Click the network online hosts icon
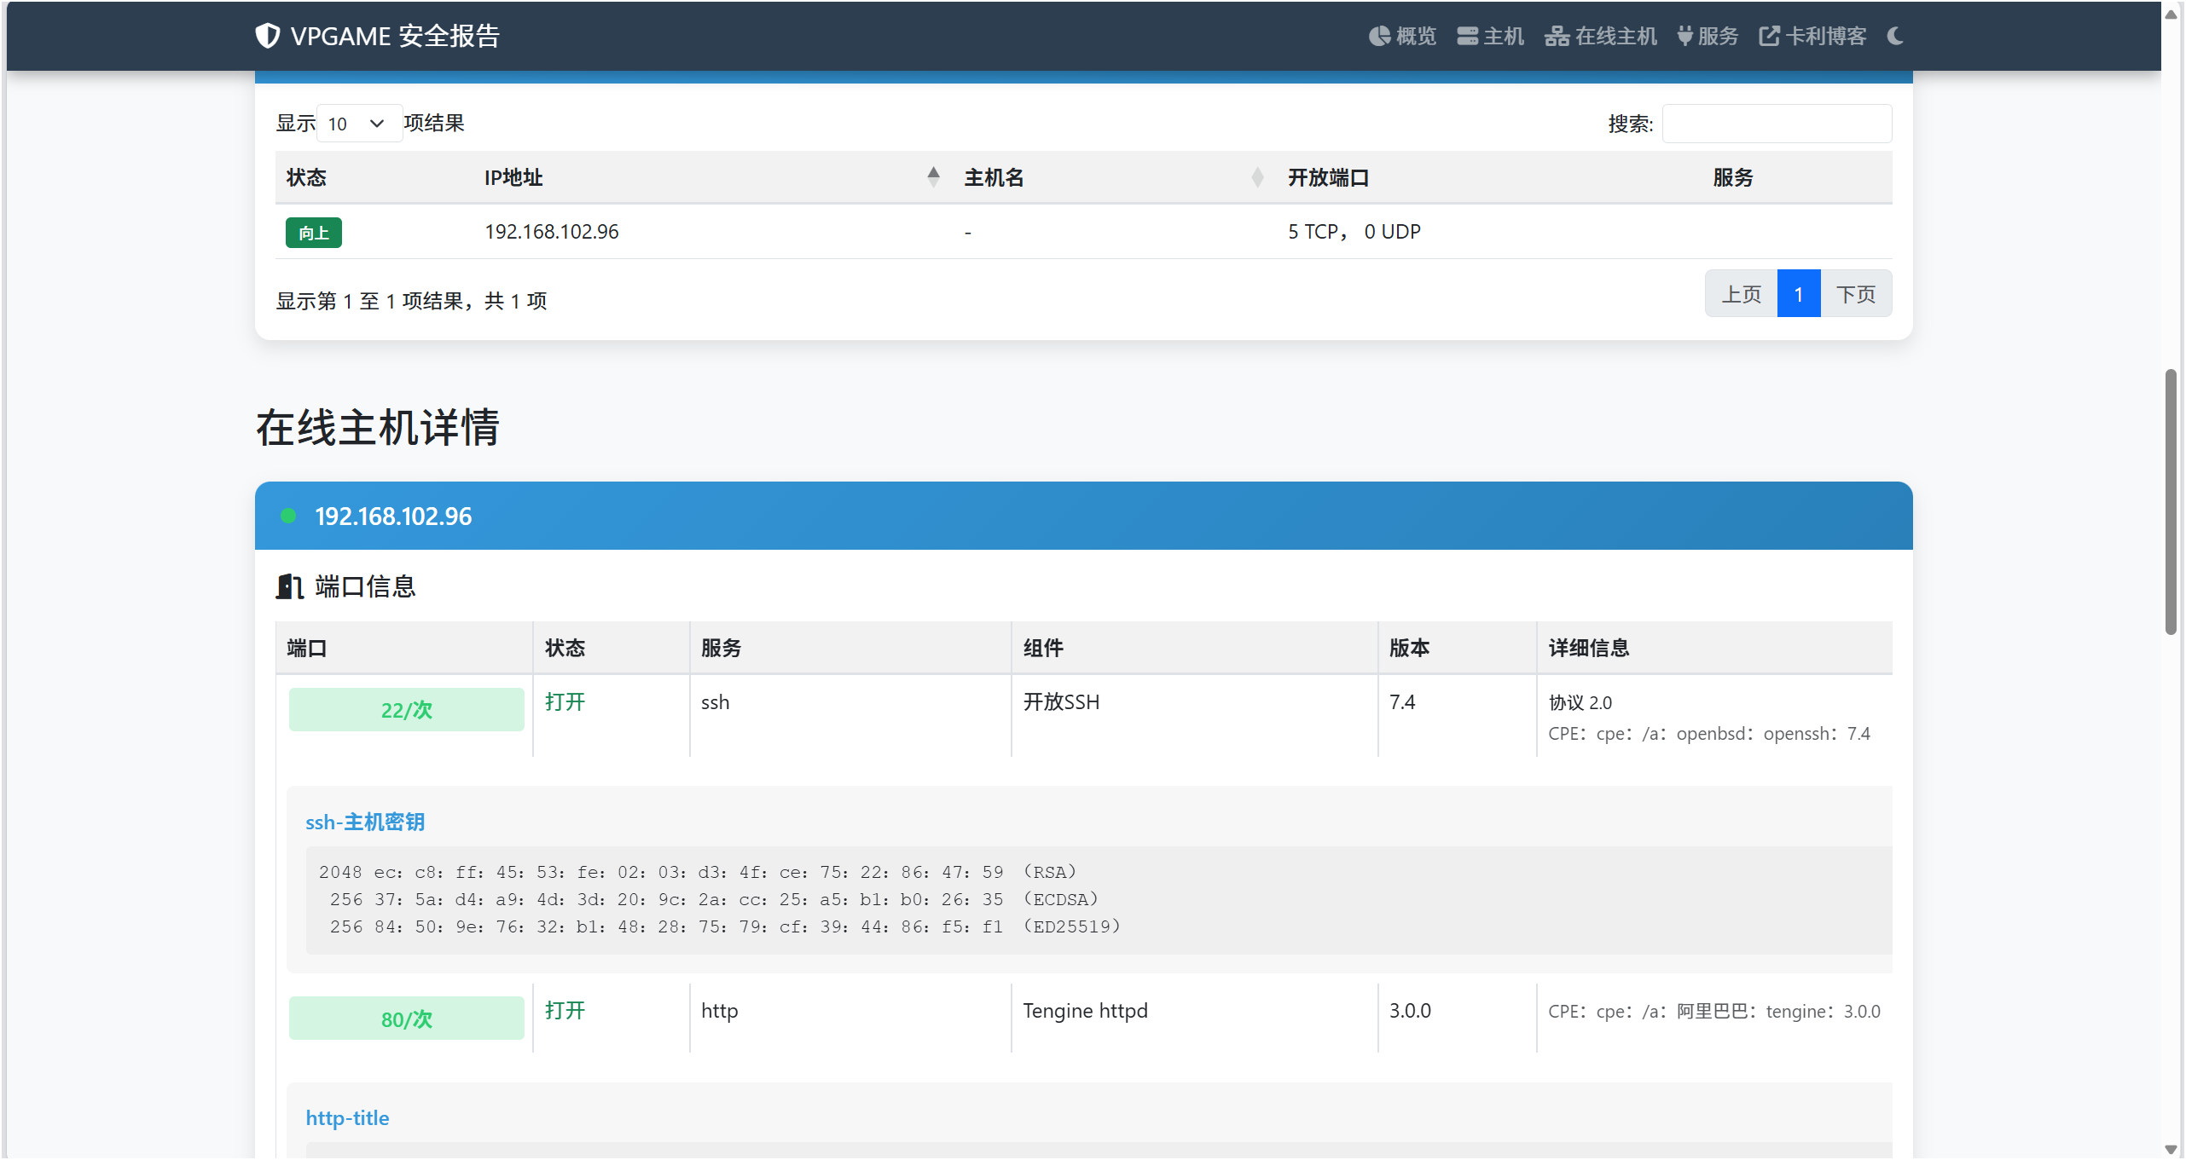 (x=1557, y=36)
